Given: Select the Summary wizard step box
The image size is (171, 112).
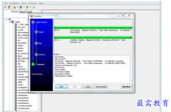Looking at the screenshot, I should (36, 55).
